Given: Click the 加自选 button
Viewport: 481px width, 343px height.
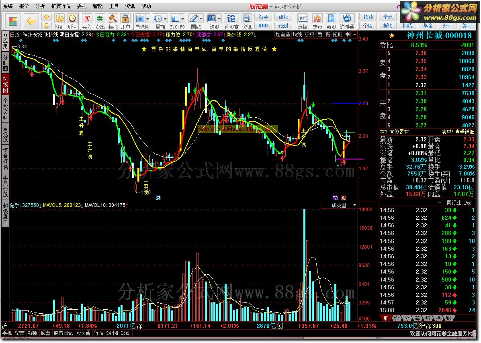Looking at the screenshot, I should click(x=282, y=35).
